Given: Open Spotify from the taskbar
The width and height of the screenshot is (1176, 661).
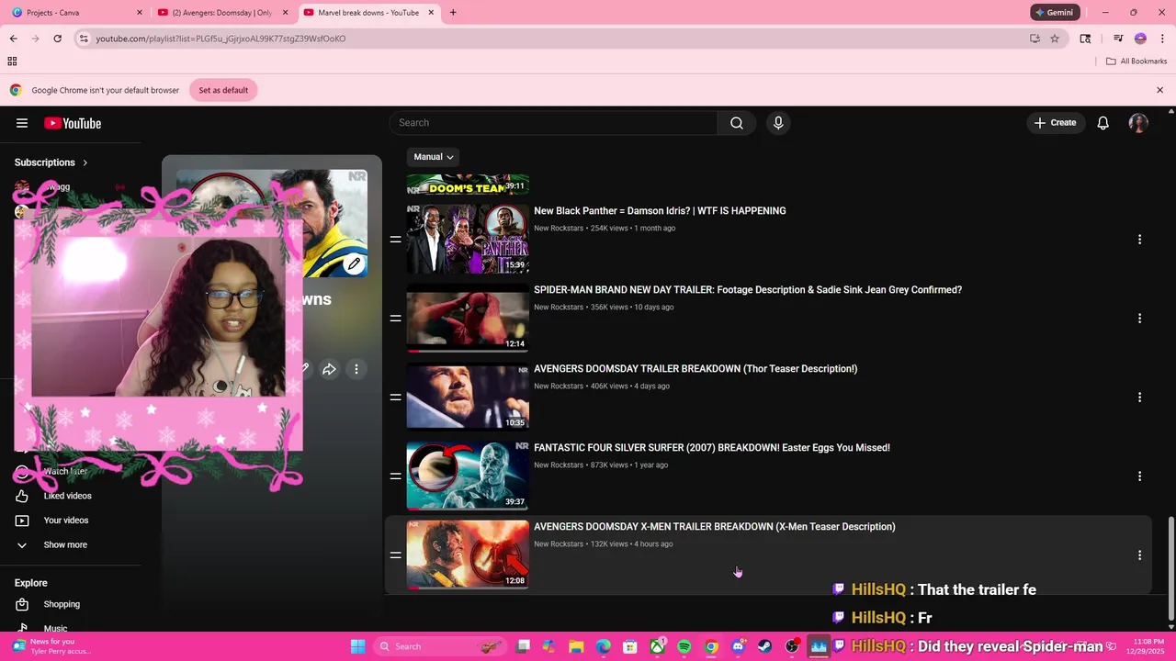Looking at the screenshot, I should [x=684, y=646].
